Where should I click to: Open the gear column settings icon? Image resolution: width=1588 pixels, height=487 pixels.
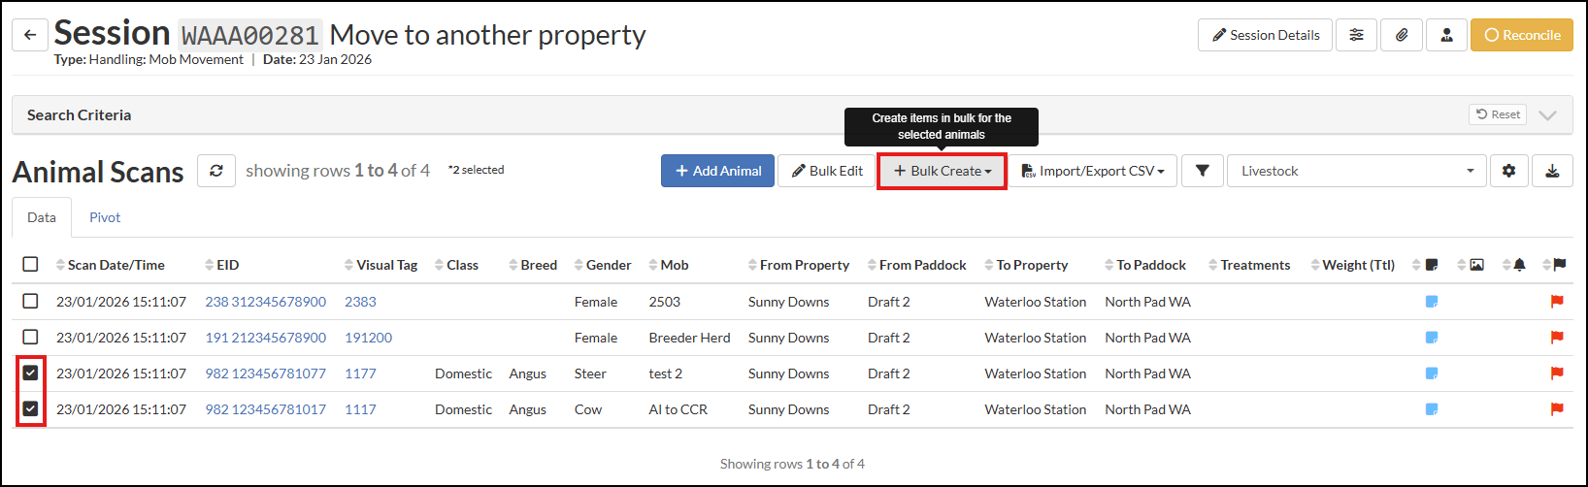click(x=1508, y=171)
